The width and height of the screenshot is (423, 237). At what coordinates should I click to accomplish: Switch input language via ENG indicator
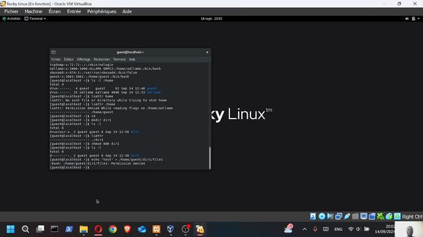point(338,229)
